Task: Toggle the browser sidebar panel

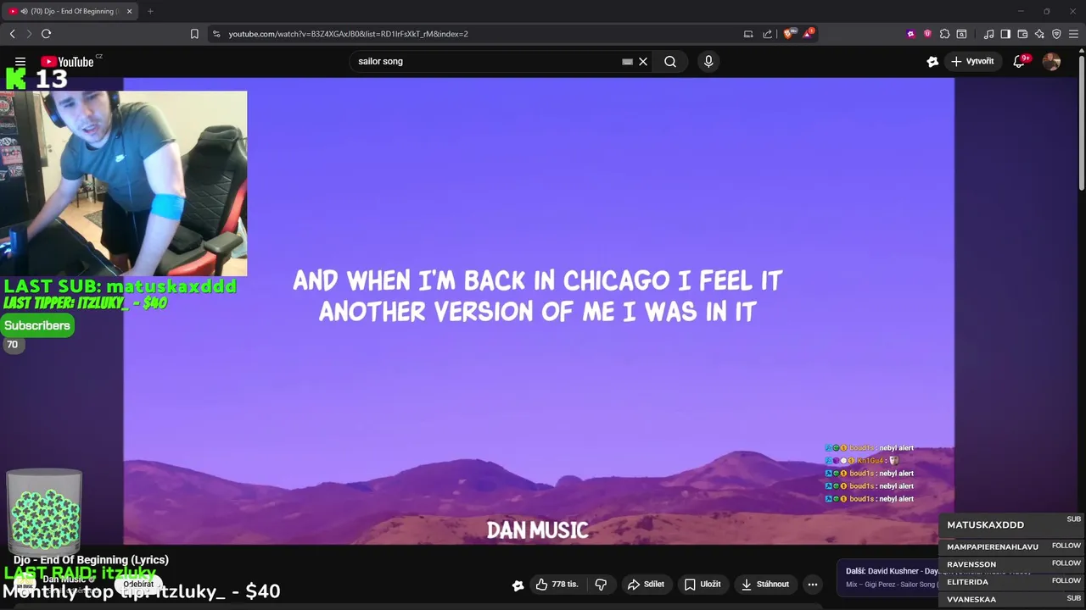Action: pos(1005,34)
